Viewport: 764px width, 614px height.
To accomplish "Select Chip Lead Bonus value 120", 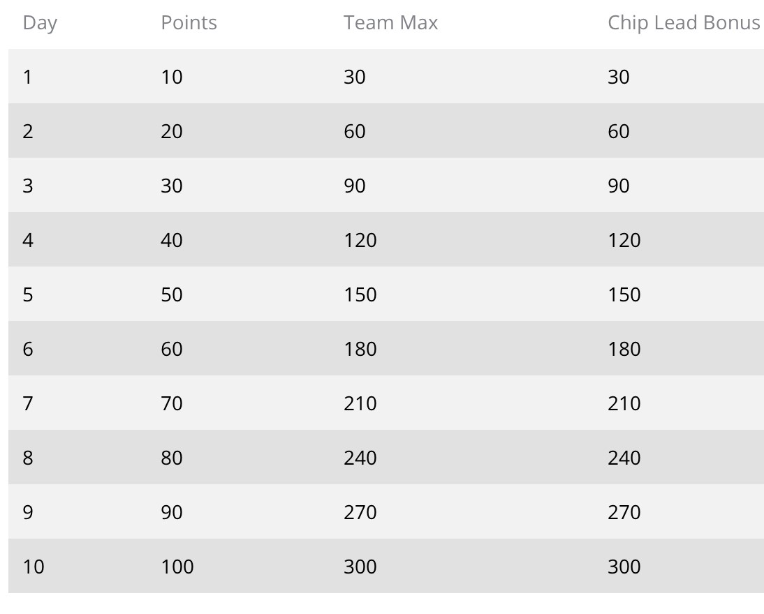I will (624, 240).
